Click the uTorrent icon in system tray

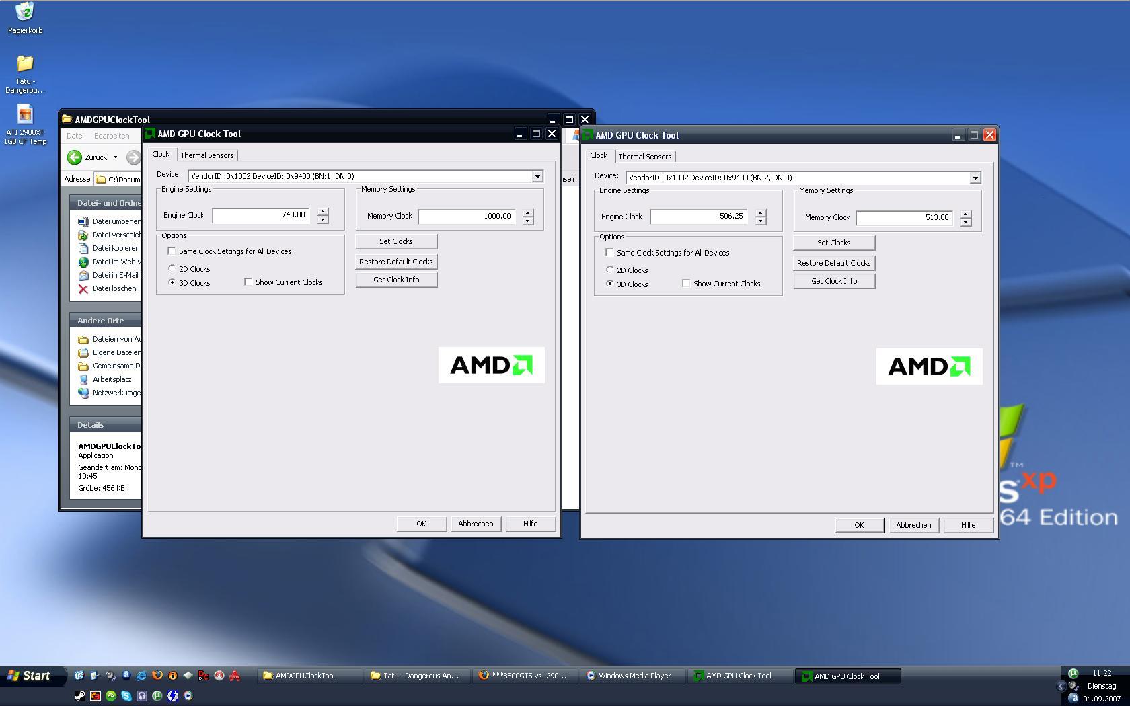click(1073, 673)
